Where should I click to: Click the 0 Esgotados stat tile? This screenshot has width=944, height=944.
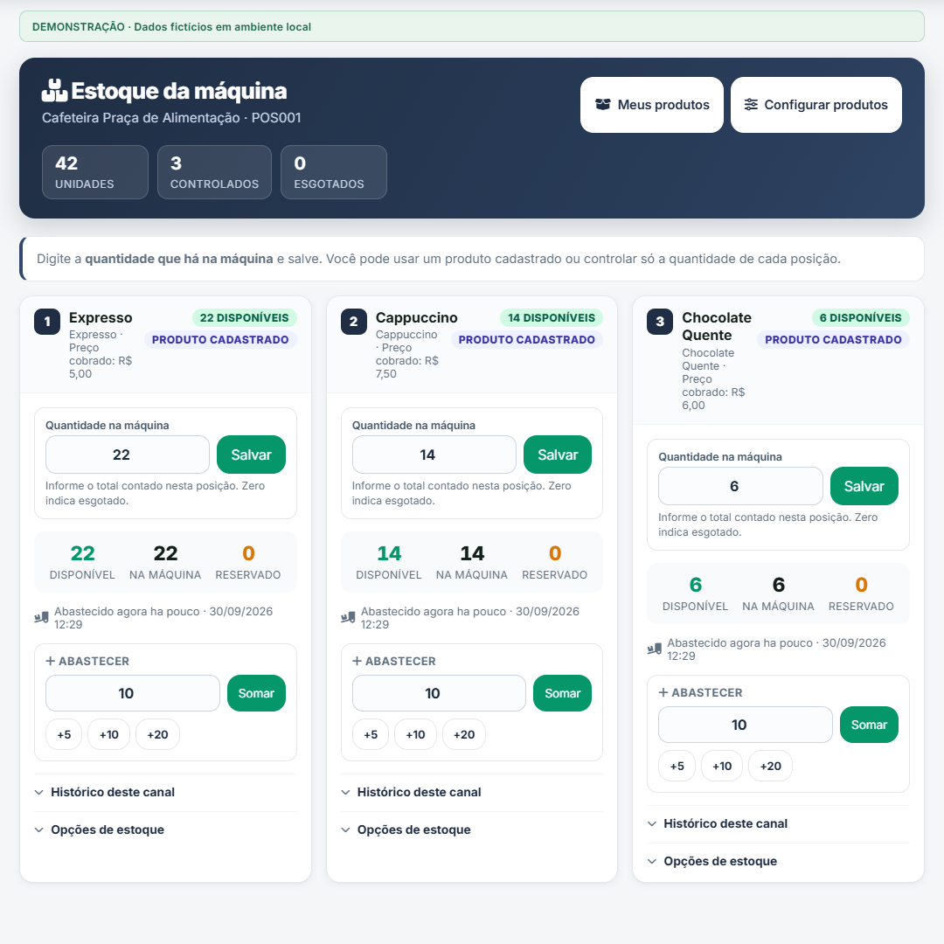[x=334, y=172]
